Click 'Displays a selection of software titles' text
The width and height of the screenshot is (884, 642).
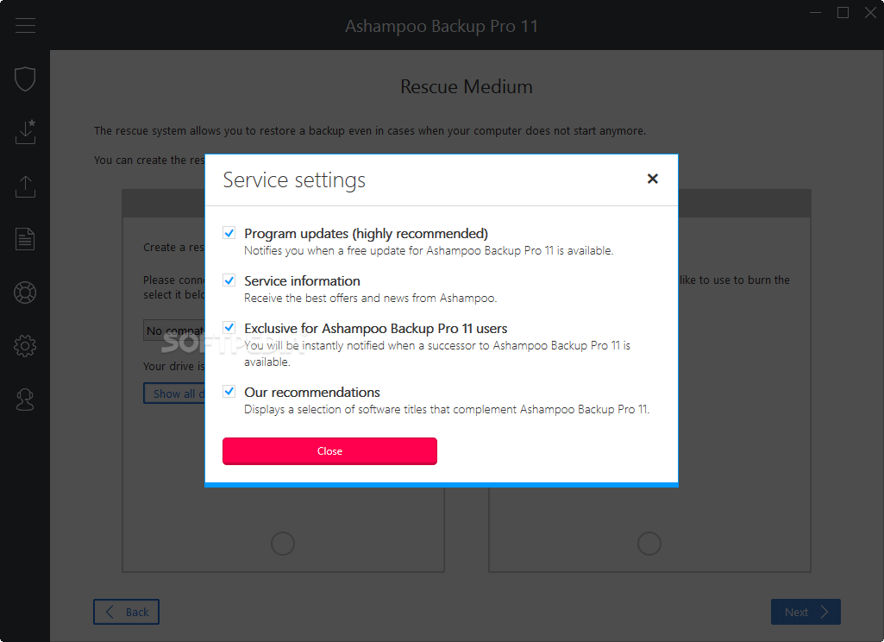pyautogui.click(x=447, y=409)
